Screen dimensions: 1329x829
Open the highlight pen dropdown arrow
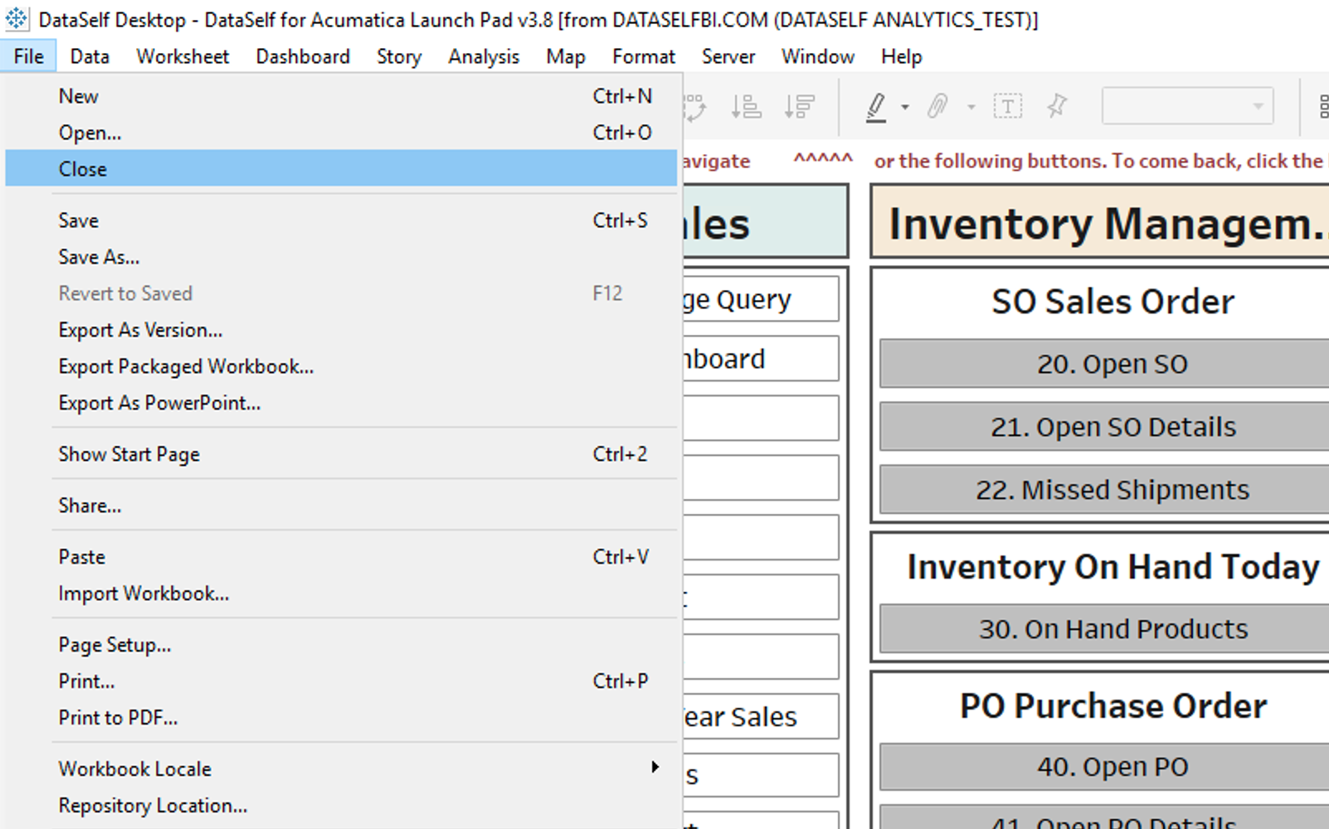905,107
